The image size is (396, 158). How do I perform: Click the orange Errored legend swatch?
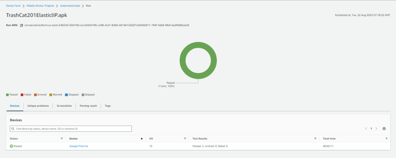click(x=35, y=95)
